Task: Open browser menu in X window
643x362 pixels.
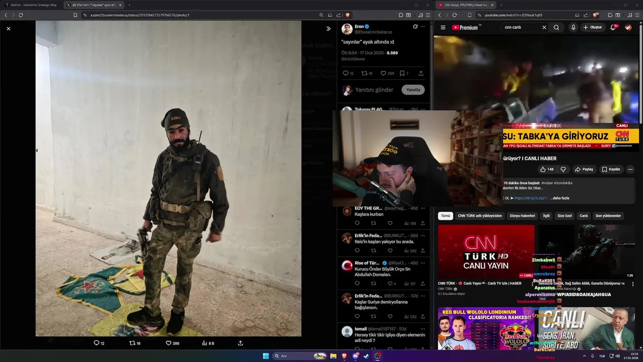Action: 428,15
